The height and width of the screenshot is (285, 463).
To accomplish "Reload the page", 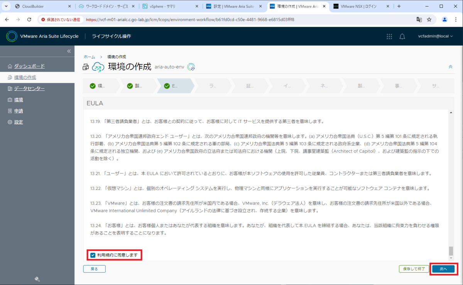I will pos(29,19).
